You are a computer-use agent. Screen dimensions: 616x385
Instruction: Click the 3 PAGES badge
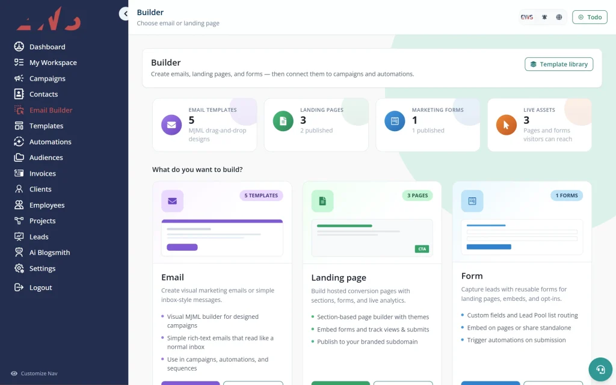[417, 196]
